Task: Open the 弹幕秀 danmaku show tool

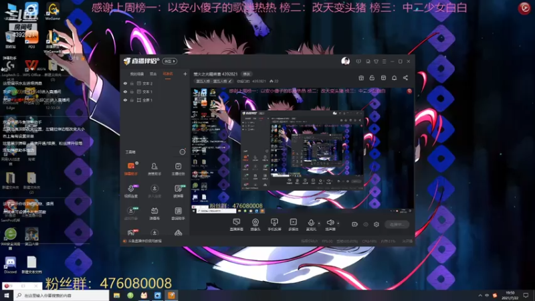Action: (154, 213)
